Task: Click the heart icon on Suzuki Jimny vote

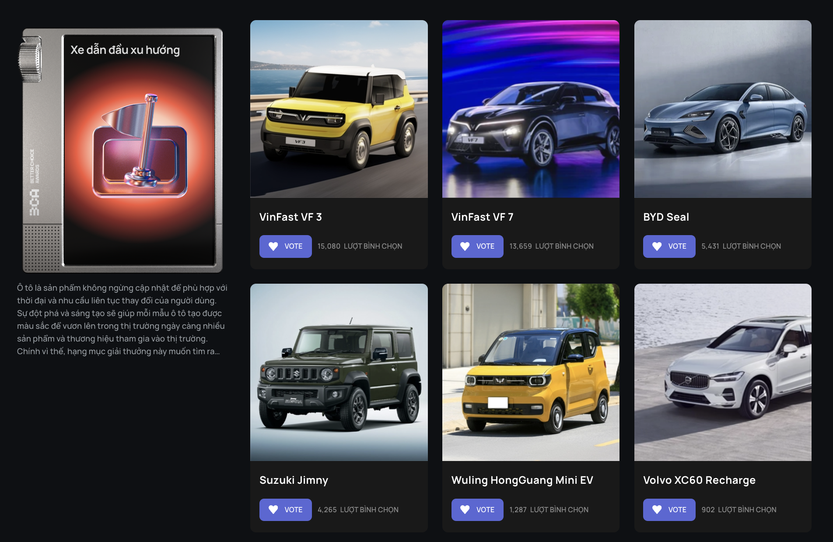Action: tap(273, 510)
